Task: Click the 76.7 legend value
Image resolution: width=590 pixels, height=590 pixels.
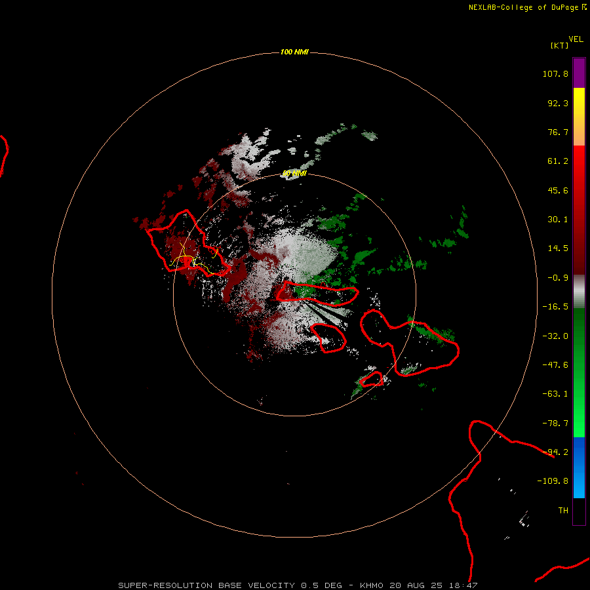Action: pos(558,132)
